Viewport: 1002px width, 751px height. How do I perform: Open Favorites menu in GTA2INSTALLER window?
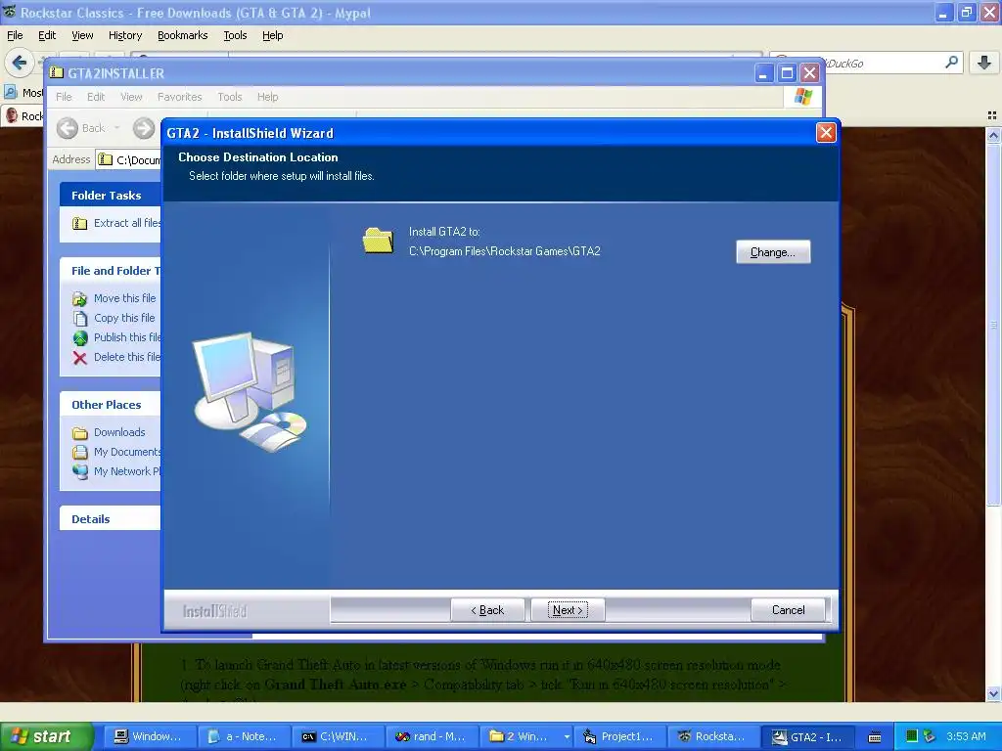tap(180, 97)
